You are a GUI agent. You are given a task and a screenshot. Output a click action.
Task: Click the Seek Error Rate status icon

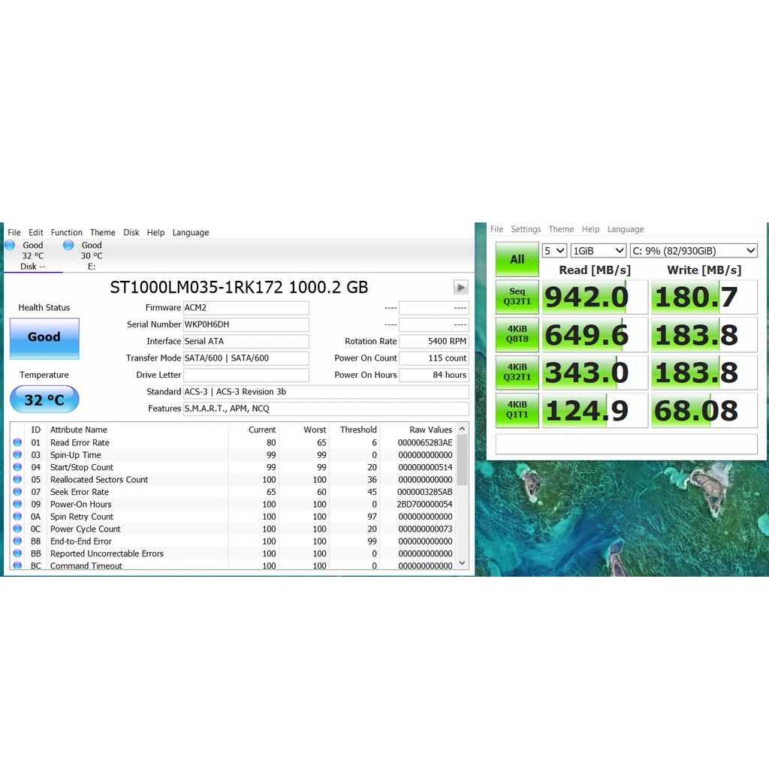click(17, 492)
